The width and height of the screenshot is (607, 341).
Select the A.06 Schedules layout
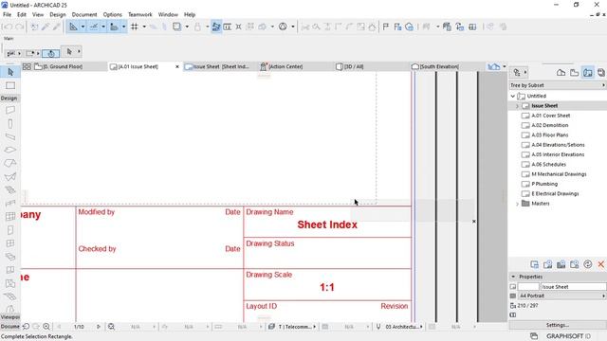(548, 164)
